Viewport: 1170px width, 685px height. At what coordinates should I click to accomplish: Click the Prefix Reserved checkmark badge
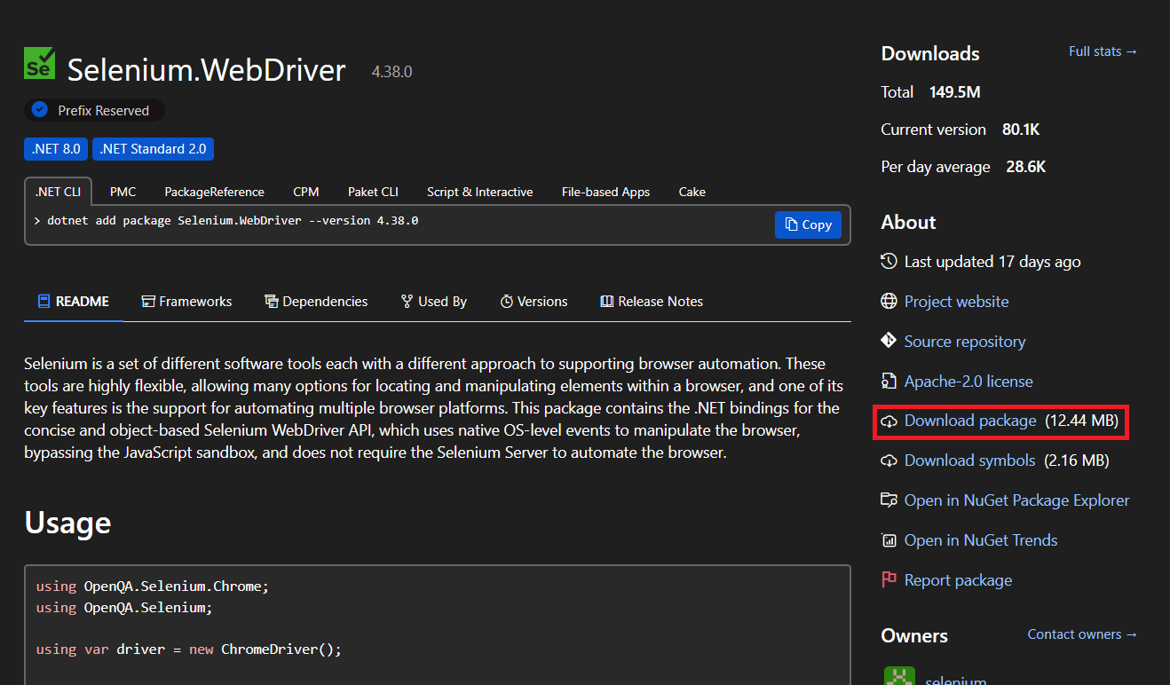pyautogui.click(x=39, y=110)
